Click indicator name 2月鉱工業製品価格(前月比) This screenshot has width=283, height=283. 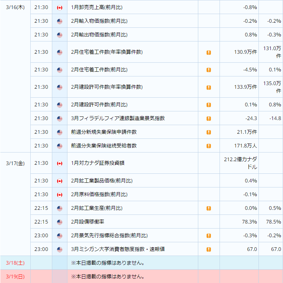click(102, 181)
